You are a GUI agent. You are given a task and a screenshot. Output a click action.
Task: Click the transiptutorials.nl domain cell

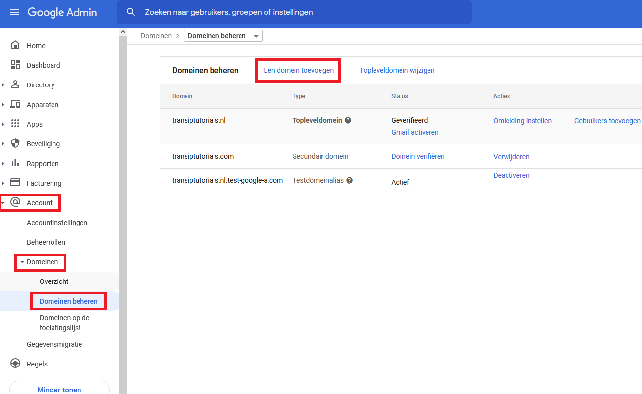point(199,120)
